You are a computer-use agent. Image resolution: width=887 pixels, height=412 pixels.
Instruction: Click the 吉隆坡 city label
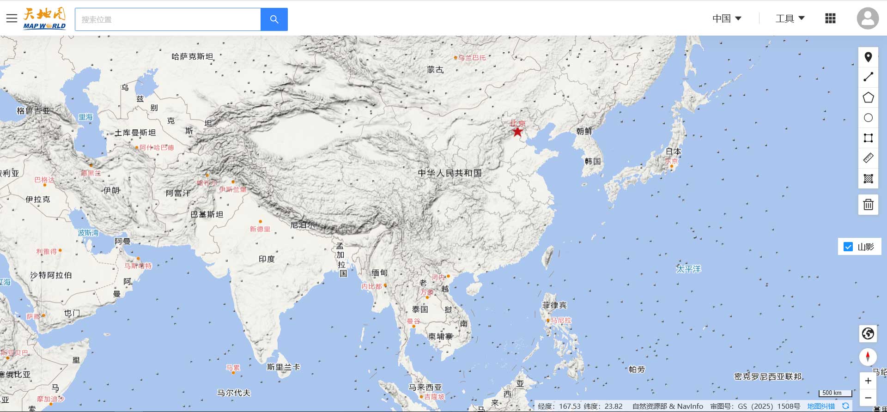(435, 397)
